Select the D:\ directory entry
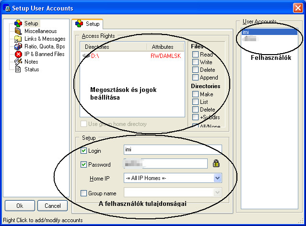The height and width of the screenshot is (226, 306). pos(96,56)
